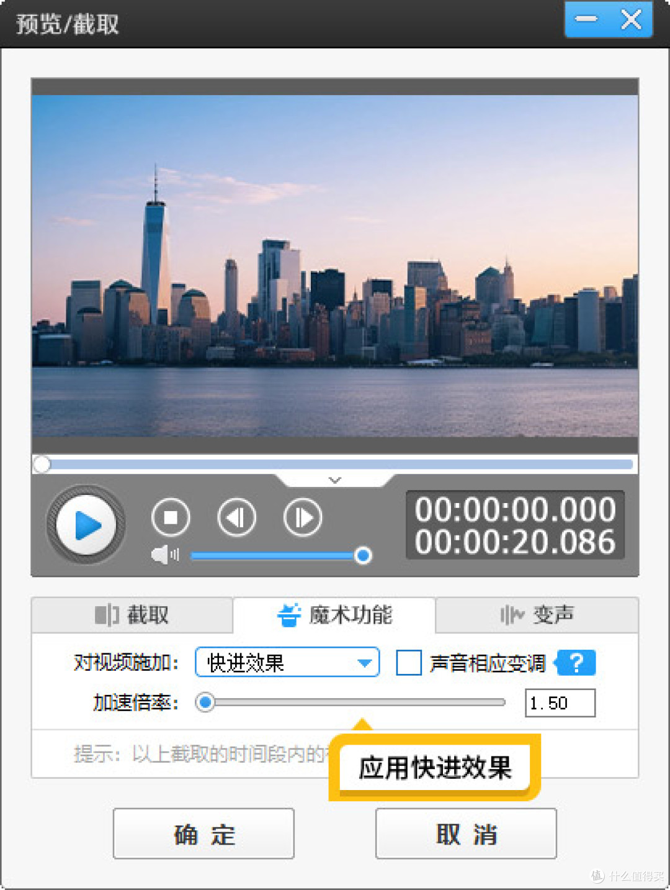Click the 1.50 speed value field
This screenshot has height=890, width=670.
coord(560,703)
